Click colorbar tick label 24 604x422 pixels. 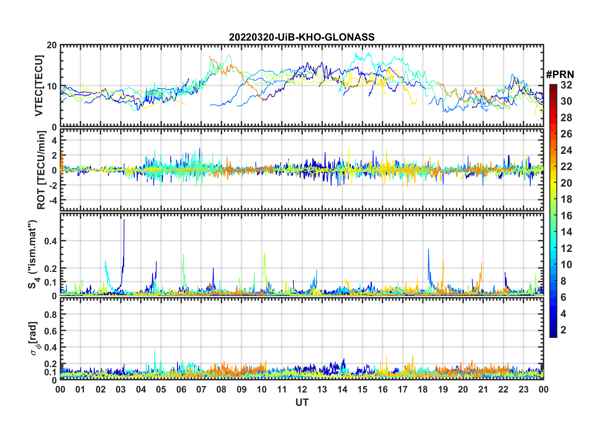tap(566, 150)
